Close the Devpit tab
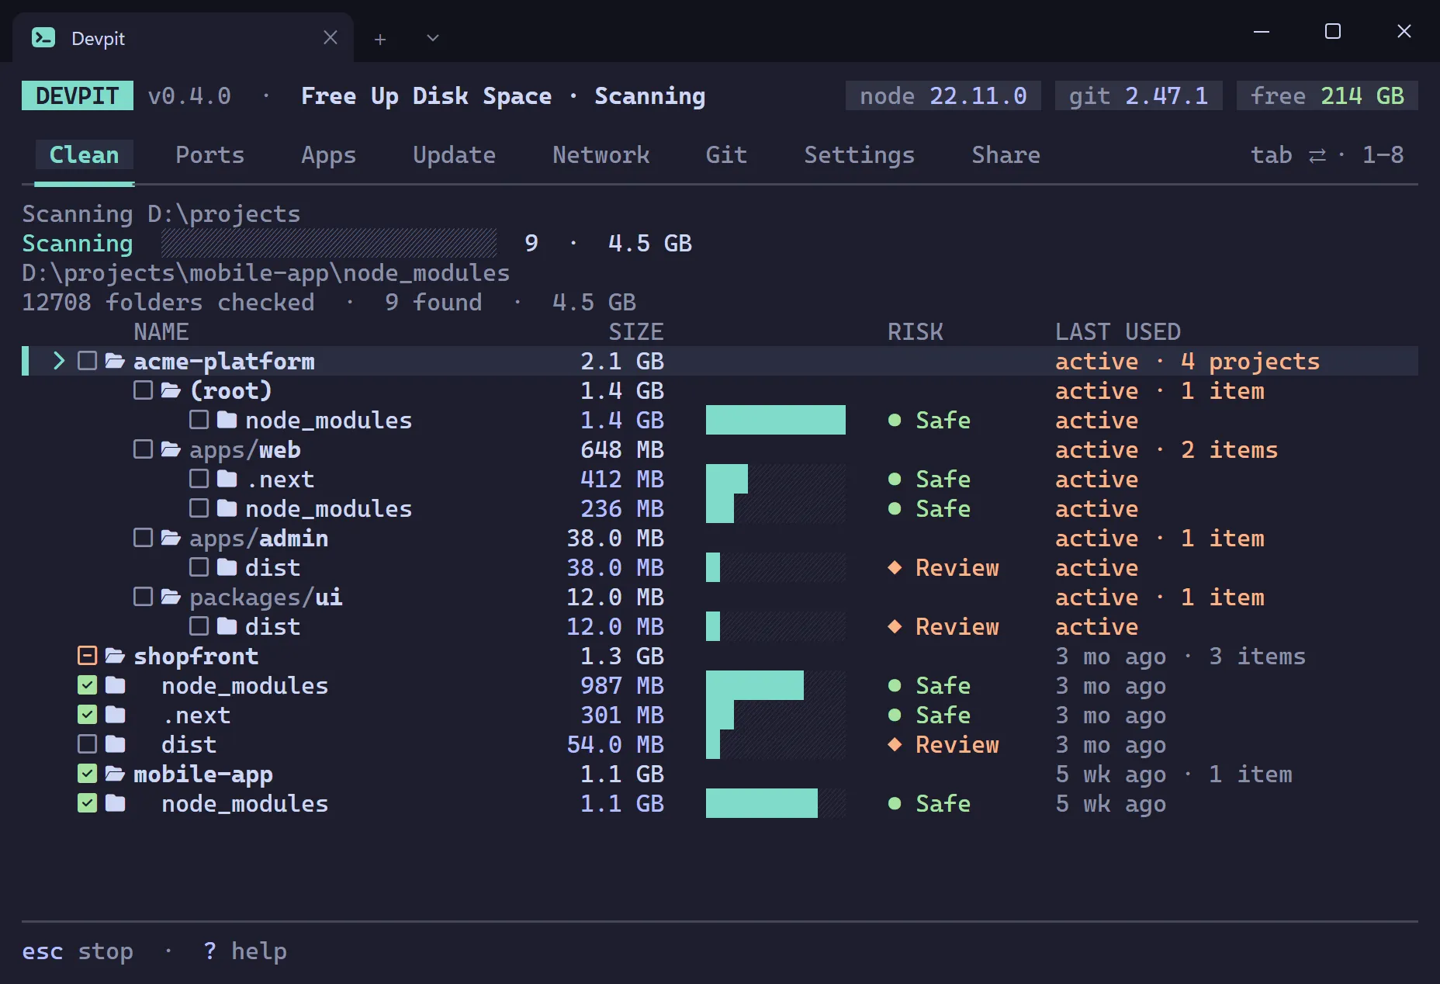 [x=331, y=37]
